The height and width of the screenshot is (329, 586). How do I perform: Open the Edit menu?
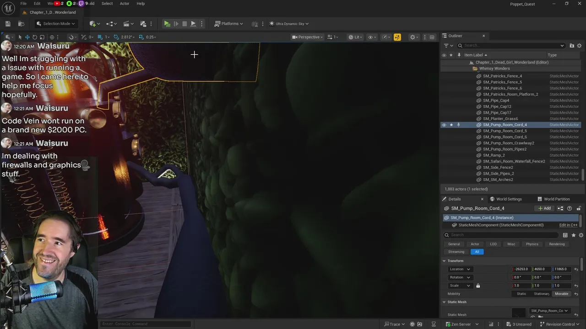click(x=37, y=4)
